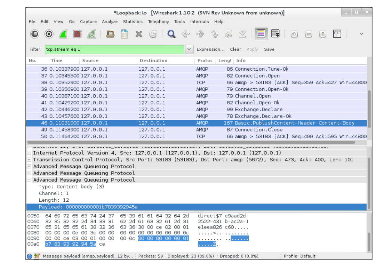The image size is (392, 272).
Task: Open the File menu
Action: [x=32, y=22]
